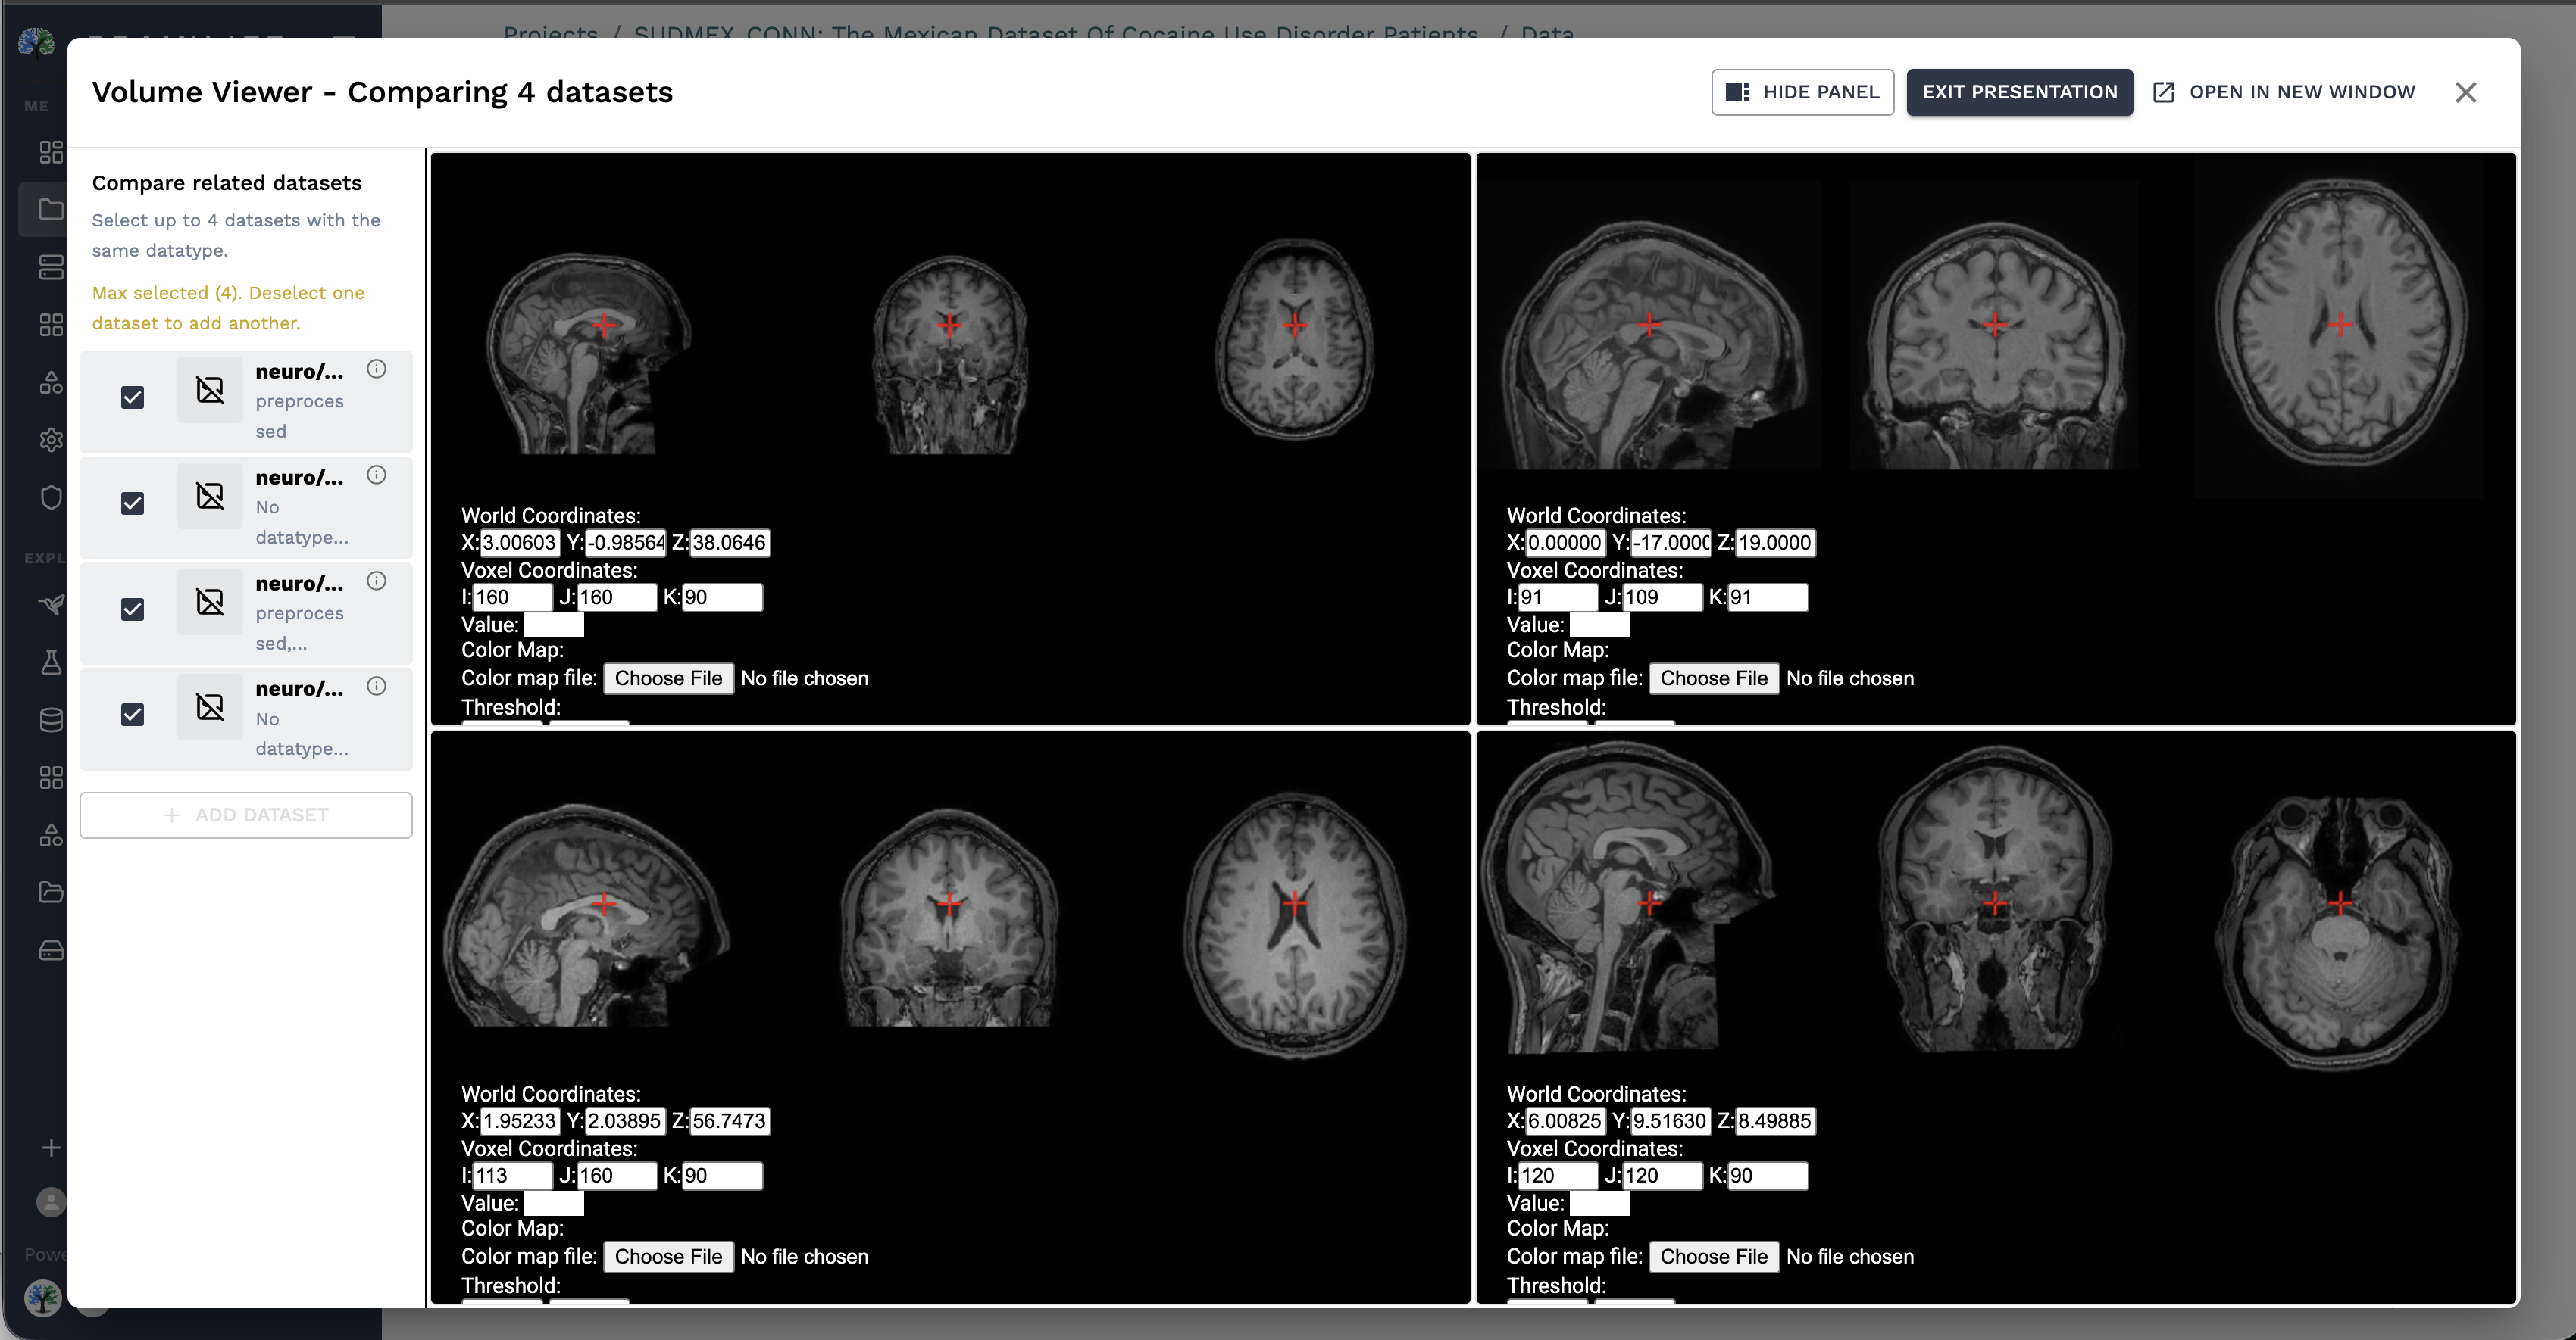
Task: Edit voxel J field showing 109
Action: [1662, 597]
